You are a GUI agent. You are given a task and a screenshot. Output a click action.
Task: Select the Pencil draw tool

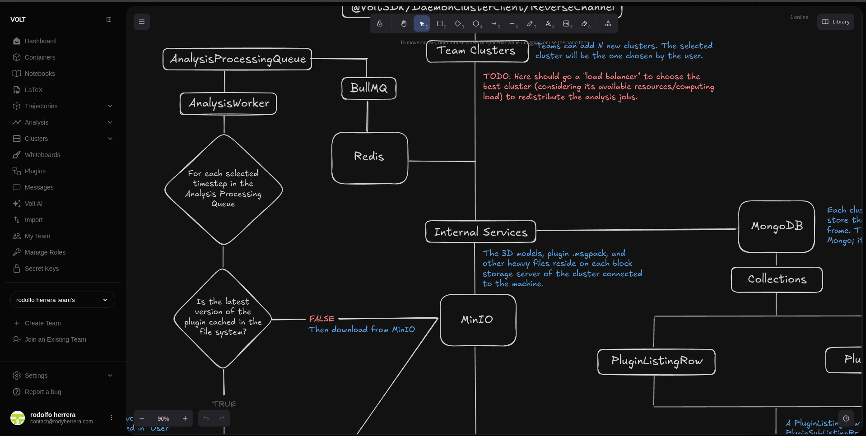[530, 23]
